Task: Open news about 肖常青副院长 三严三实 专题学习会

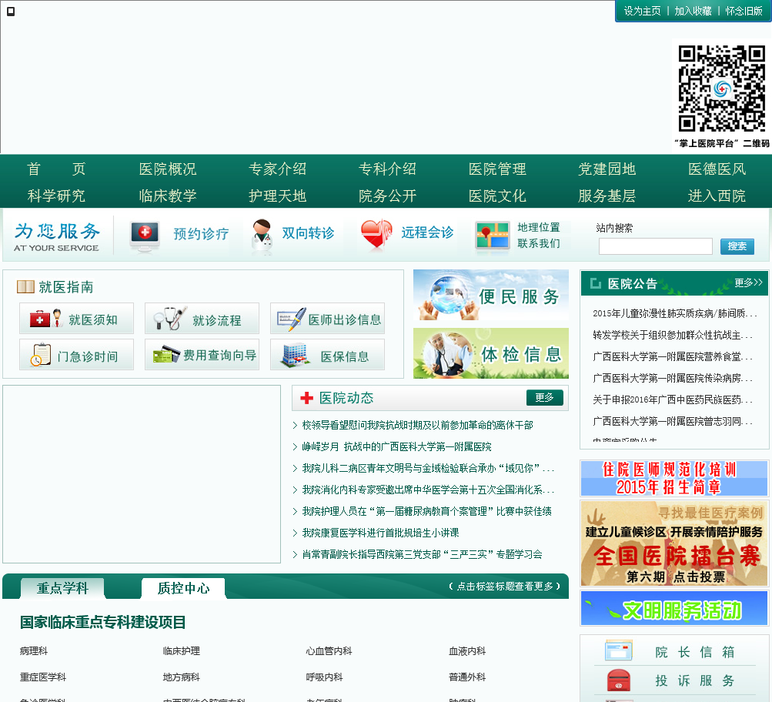Action: (x=422, y=554)
